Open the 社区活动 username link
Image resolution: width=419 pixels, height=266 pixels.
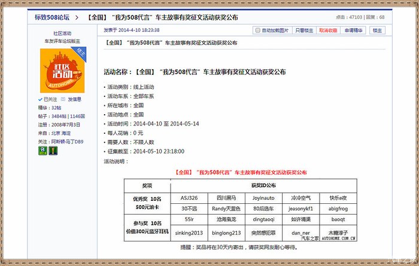pyautogui.click(x=62, y=33)
